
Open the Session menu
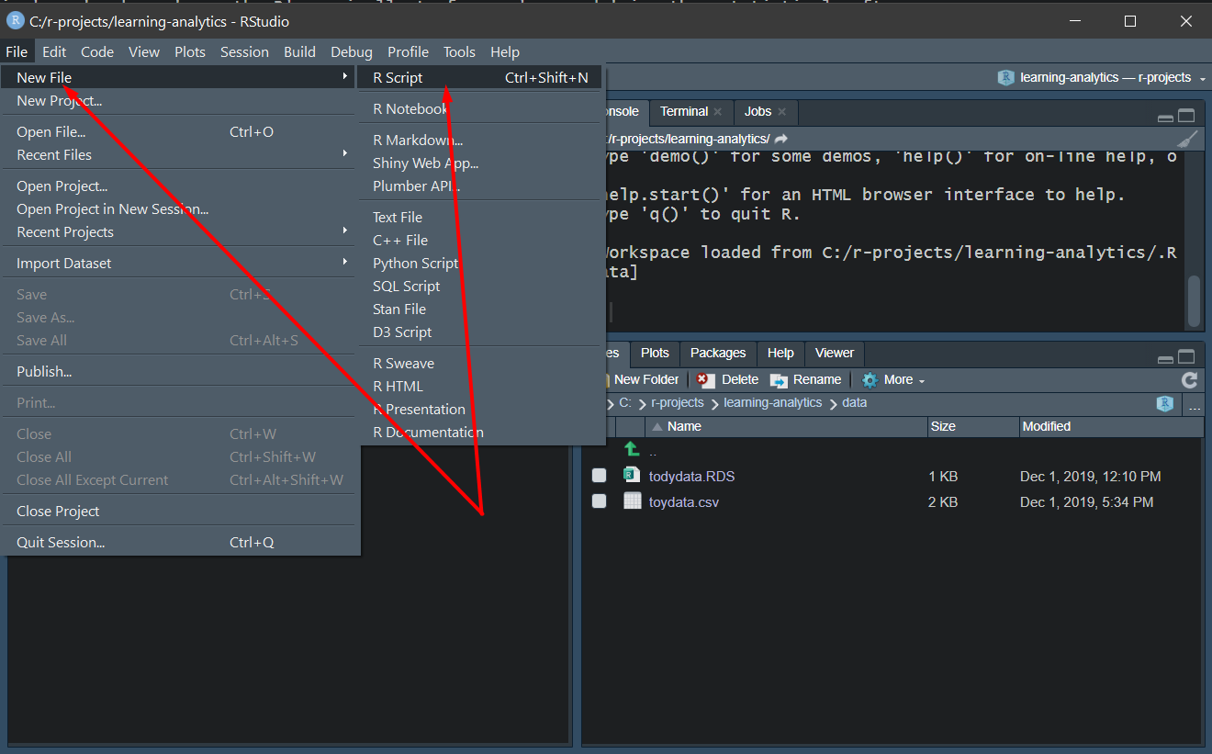[244, 52]
